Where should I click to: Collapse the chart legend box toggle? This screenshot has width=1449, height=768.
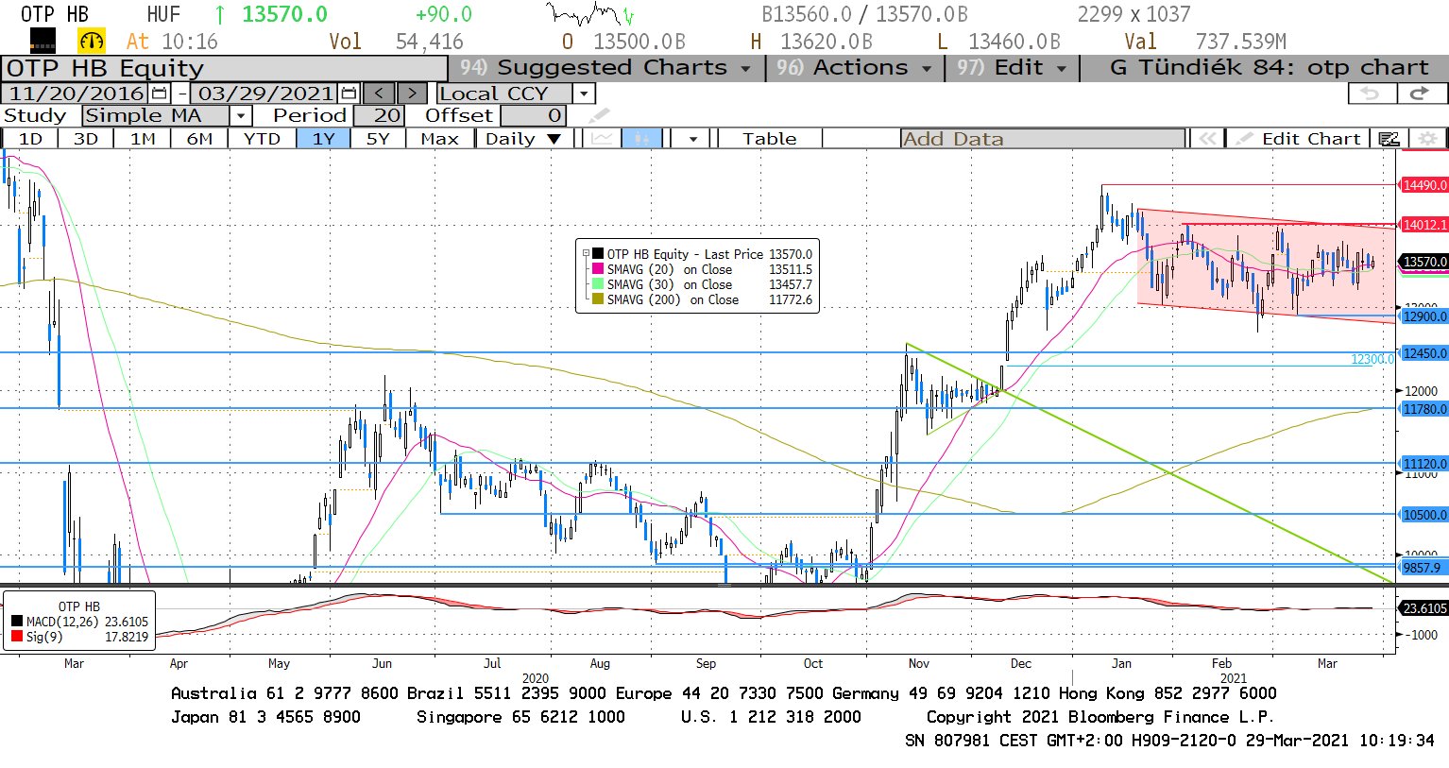click(x=586, y=253)
